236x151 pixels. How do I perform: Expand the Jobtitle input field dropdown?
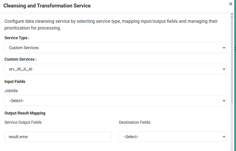coord(115,101)
